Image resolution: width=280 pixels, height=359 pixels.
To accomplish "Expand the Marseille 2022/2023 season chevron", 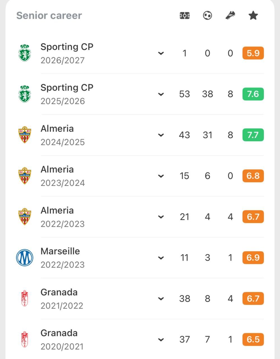I will tap(161, 258).
